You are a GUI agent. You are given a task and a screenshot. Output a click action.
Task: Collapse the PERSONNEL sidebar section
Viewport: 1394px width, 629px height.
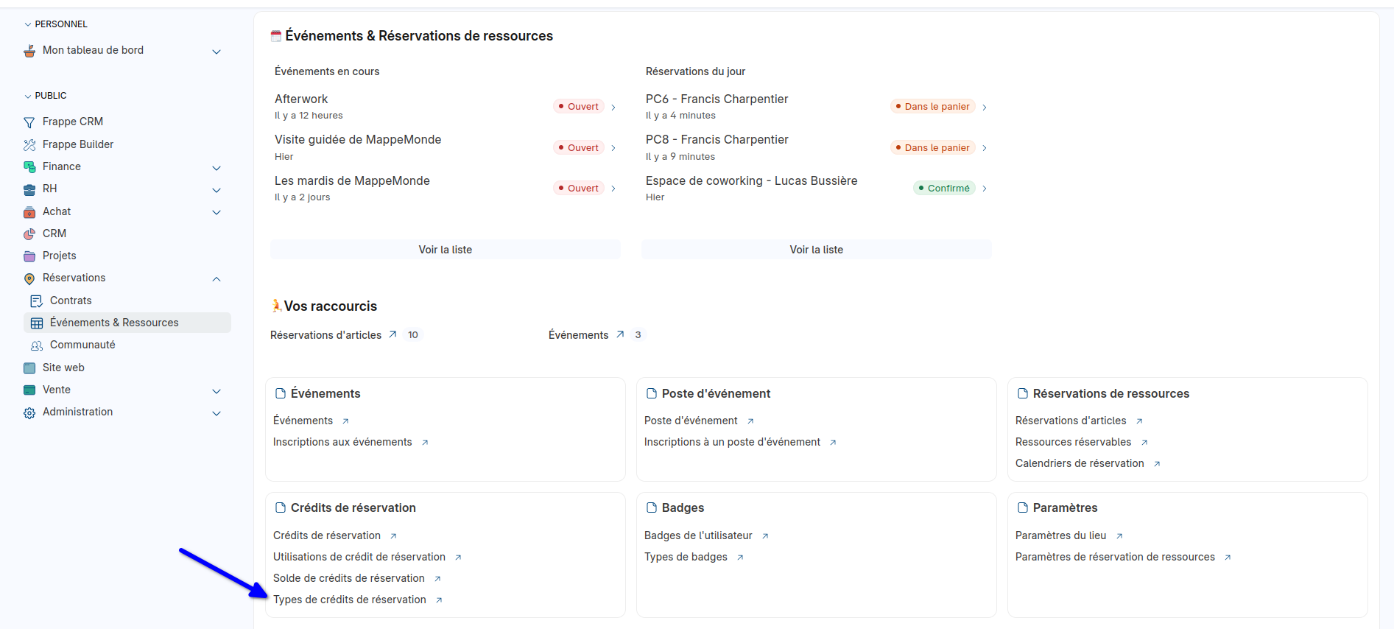click(28, 24)
